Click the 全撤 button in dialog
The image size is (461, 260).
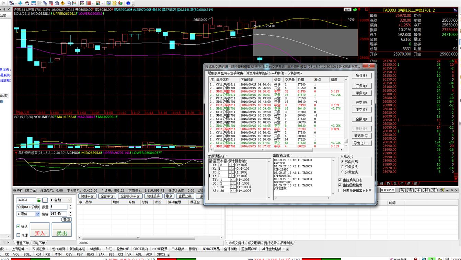click(361, 119)
